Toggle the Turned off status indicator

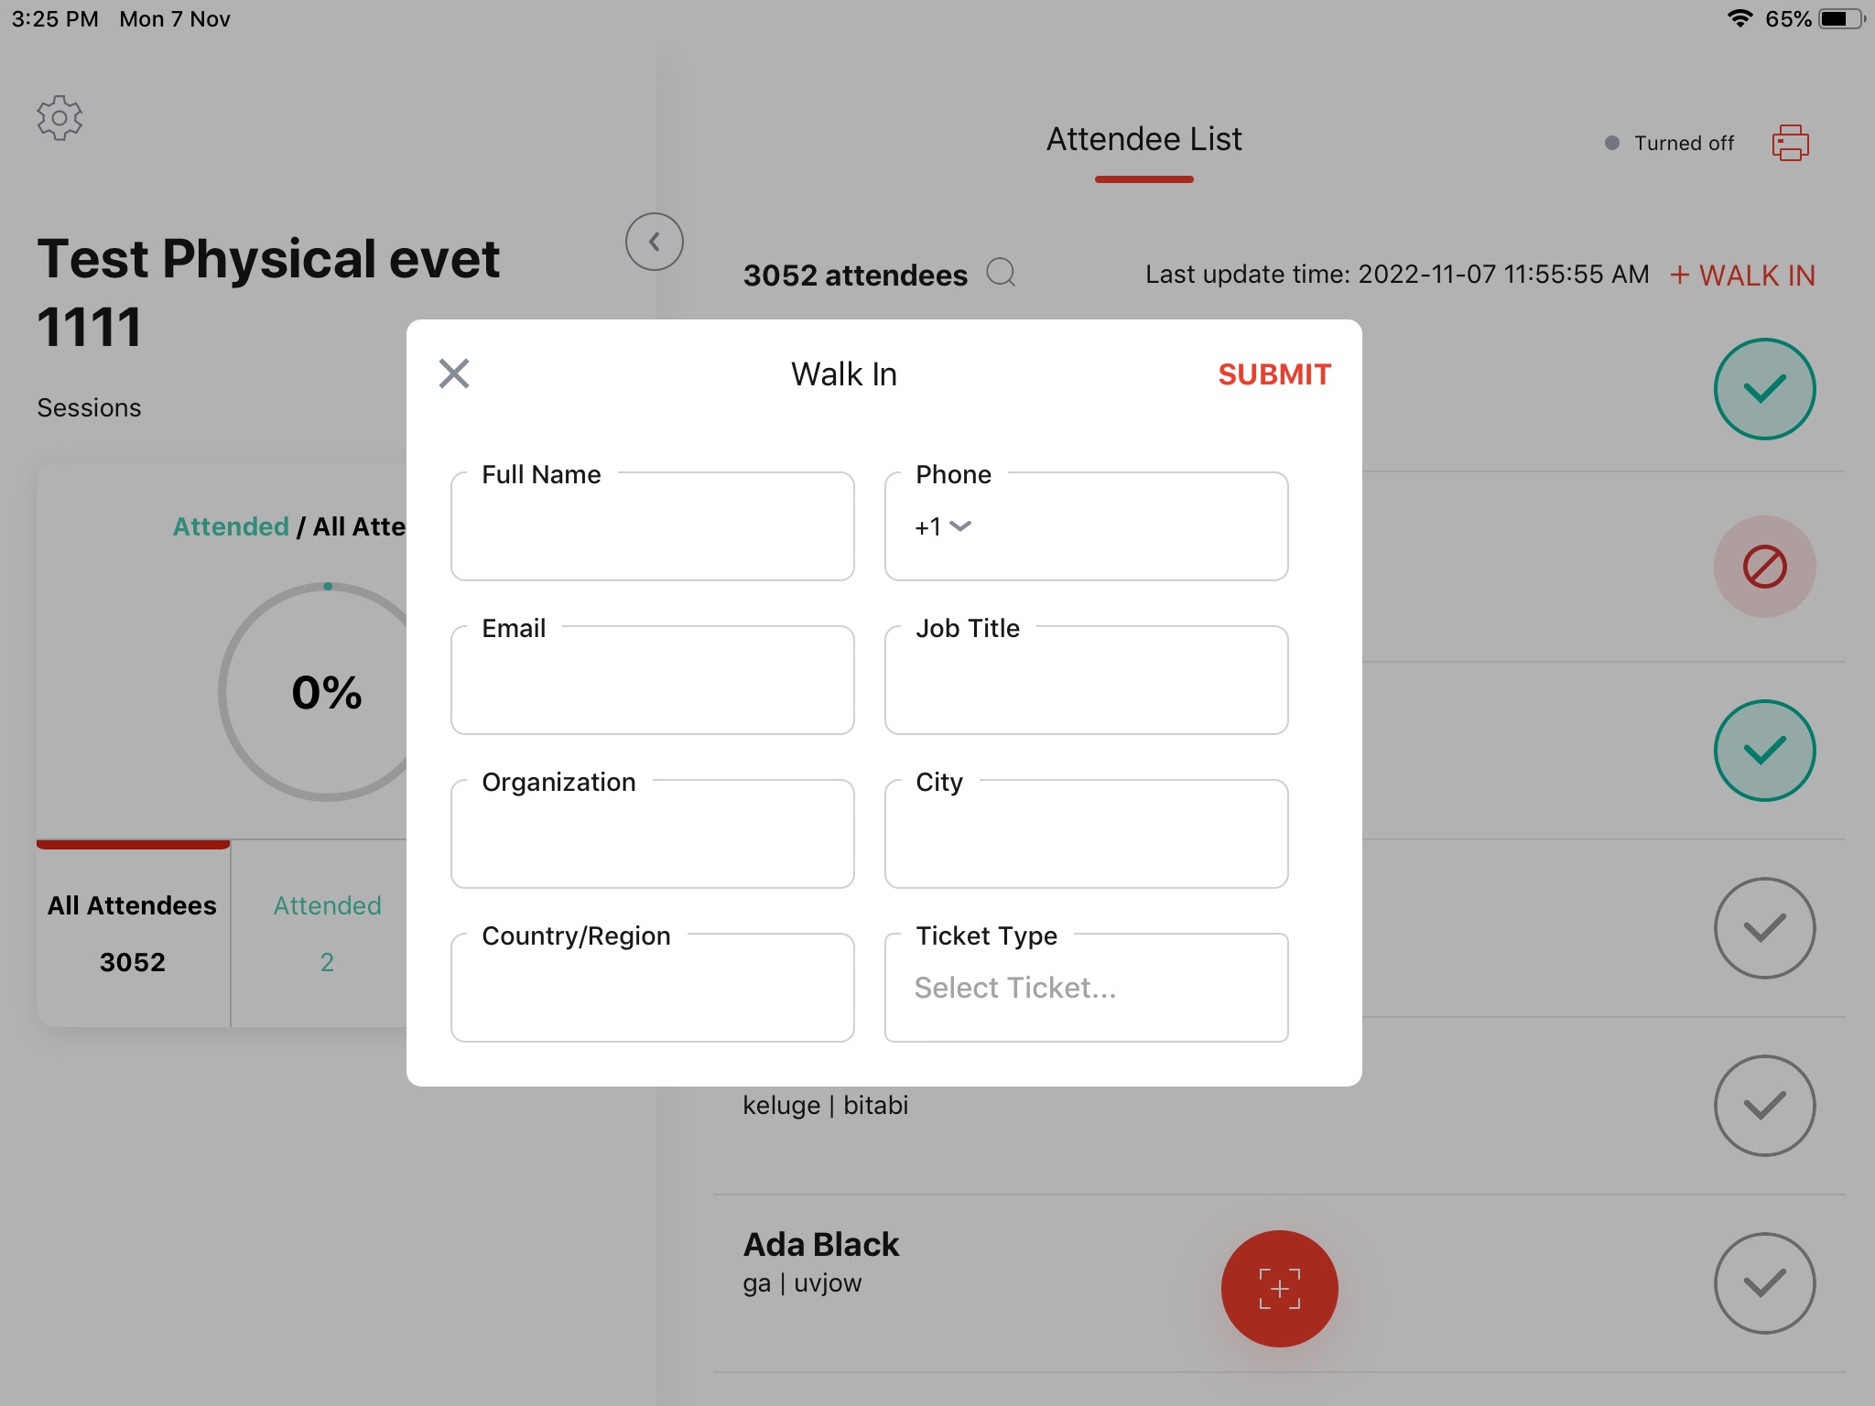1665,142
